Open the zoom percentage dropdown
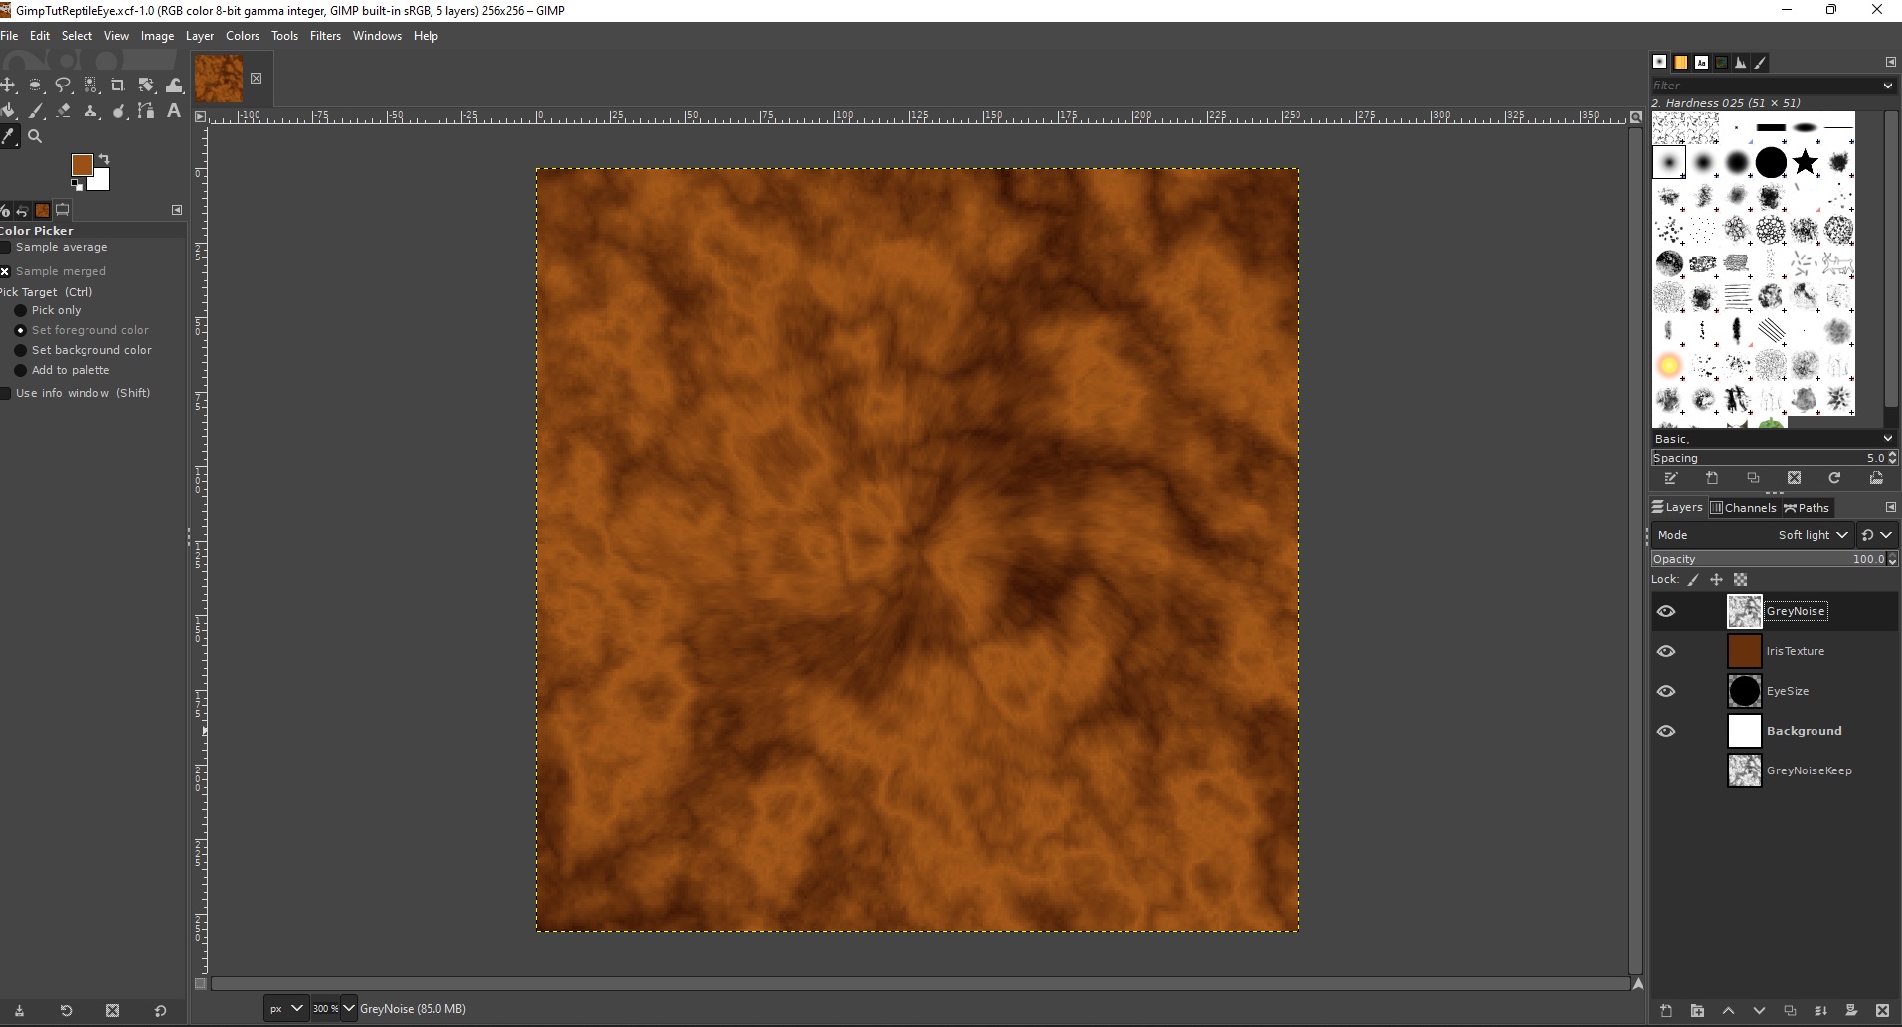Viewport: 1902px width, 1027px height. pyautogui.click(x=348, y=1008)
